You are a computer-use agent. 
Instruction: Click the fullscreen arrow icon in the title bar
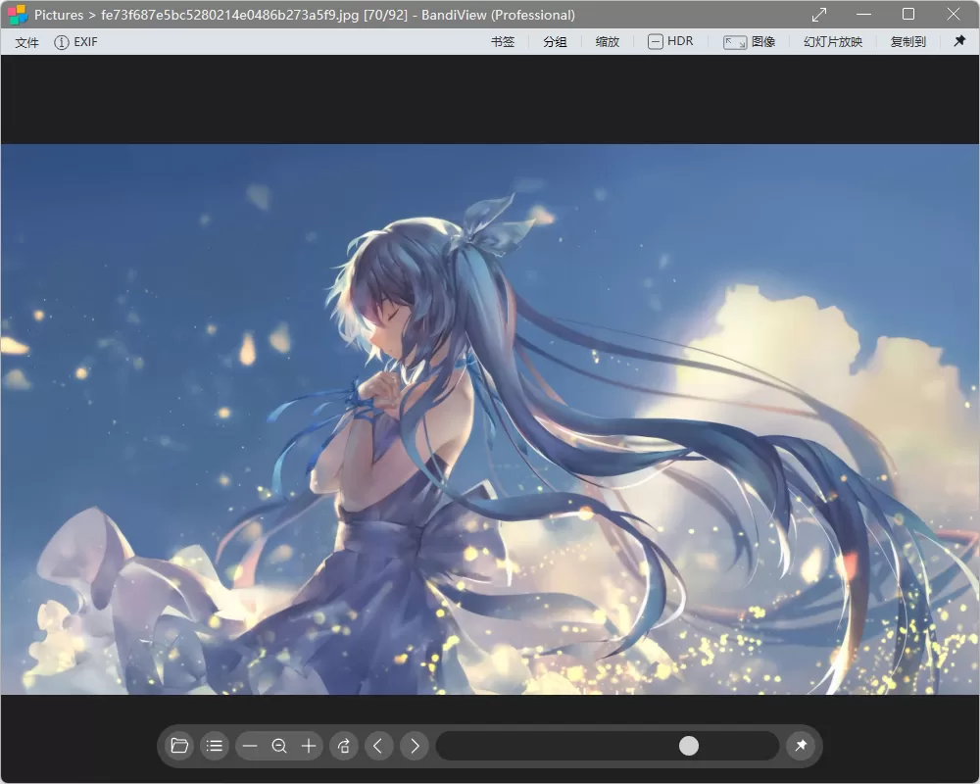819,14
